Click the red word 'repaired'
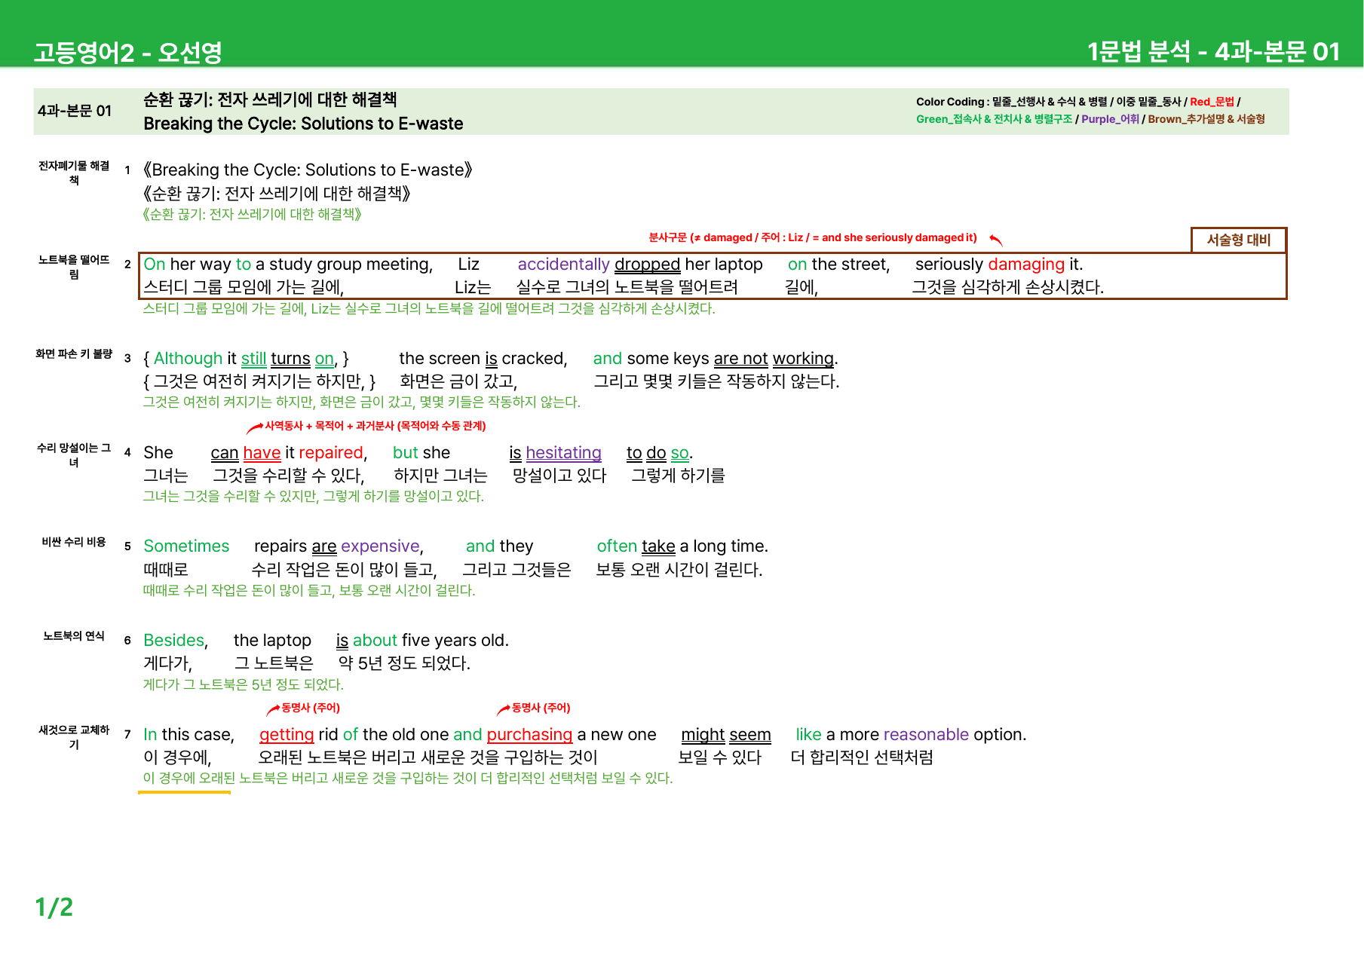 331,453
